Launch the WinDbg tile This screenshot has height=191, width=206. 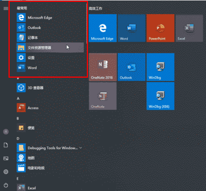coord(161,67)
